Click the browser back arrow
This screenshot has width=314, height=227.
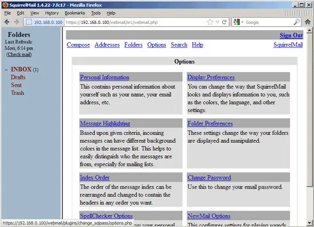(x=7, y=22)
